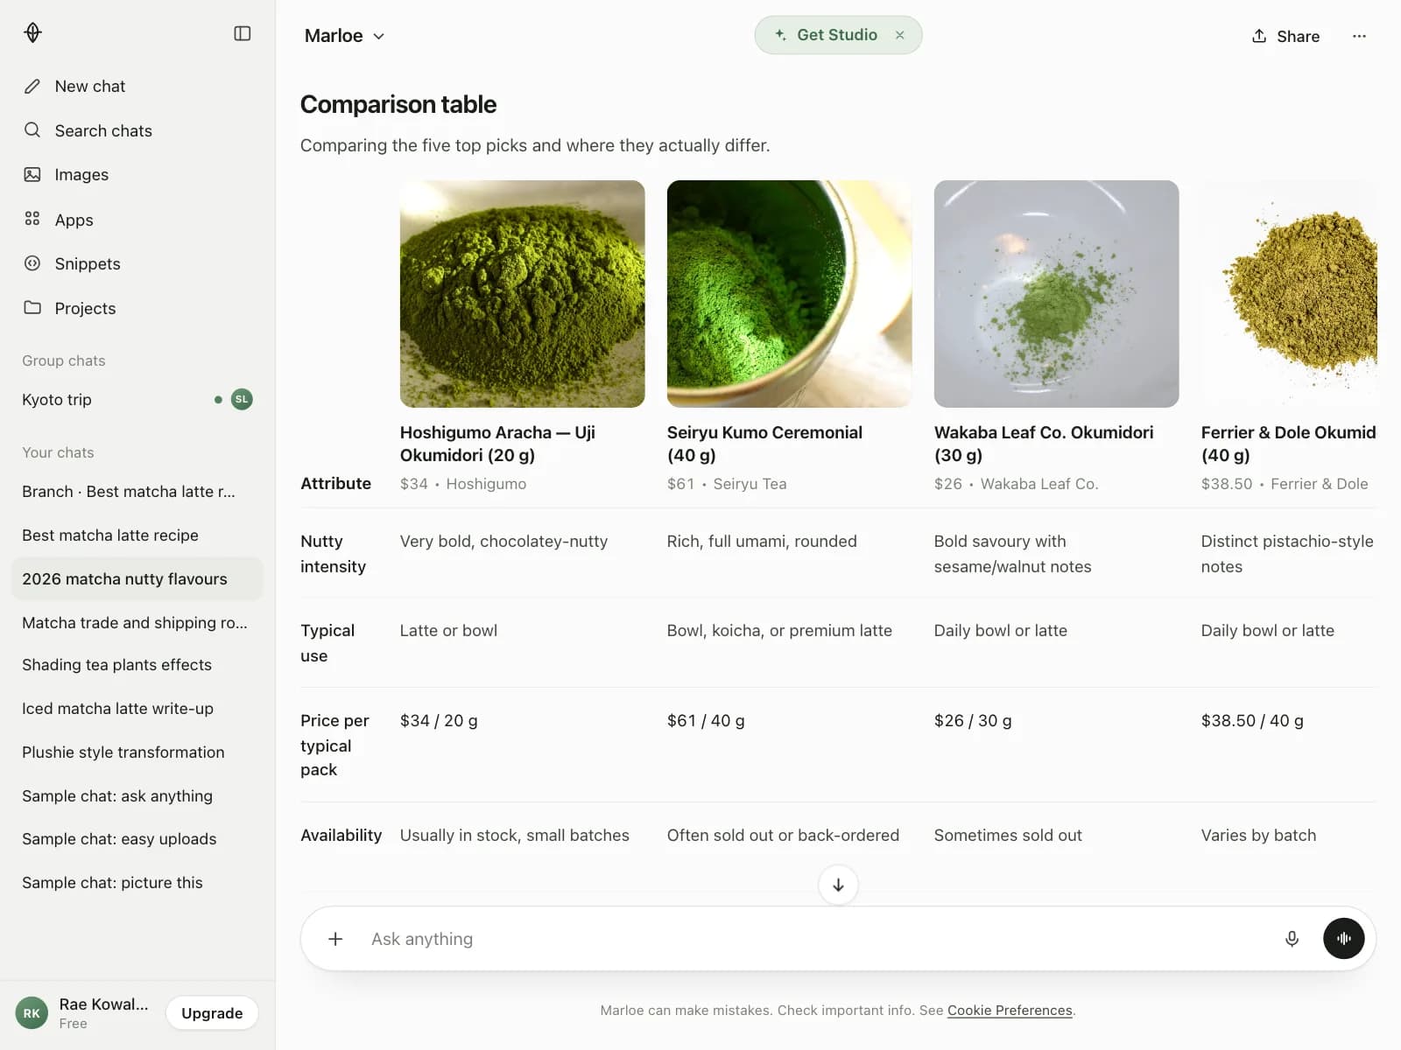This screenshot has height=1050, width=1401.
Task: Click the Hoshigumo Aracha — Uji Okumidori title
Action: tap(497, 444)
